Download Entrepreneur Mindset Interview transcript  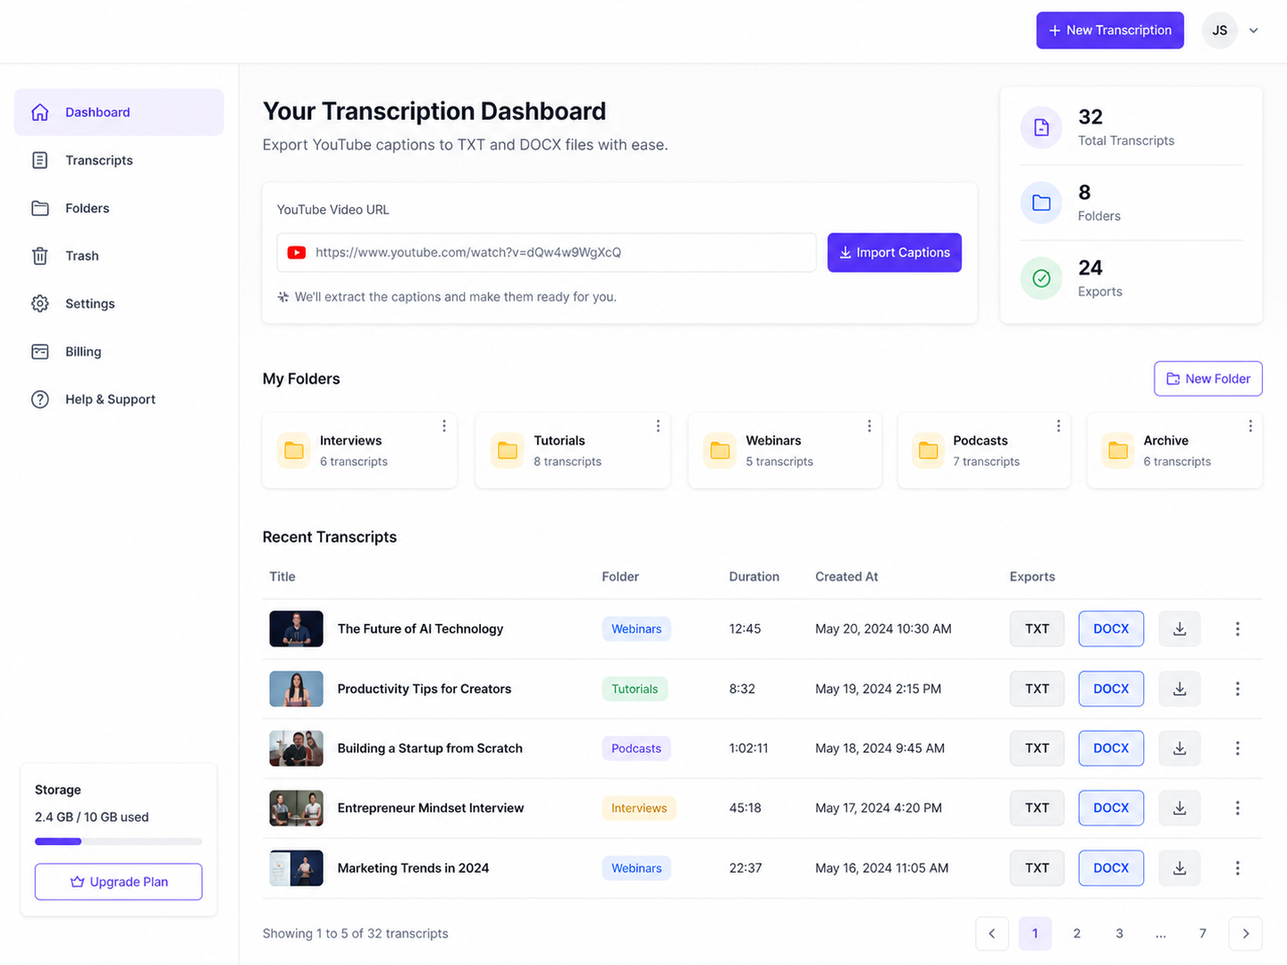1179,808
